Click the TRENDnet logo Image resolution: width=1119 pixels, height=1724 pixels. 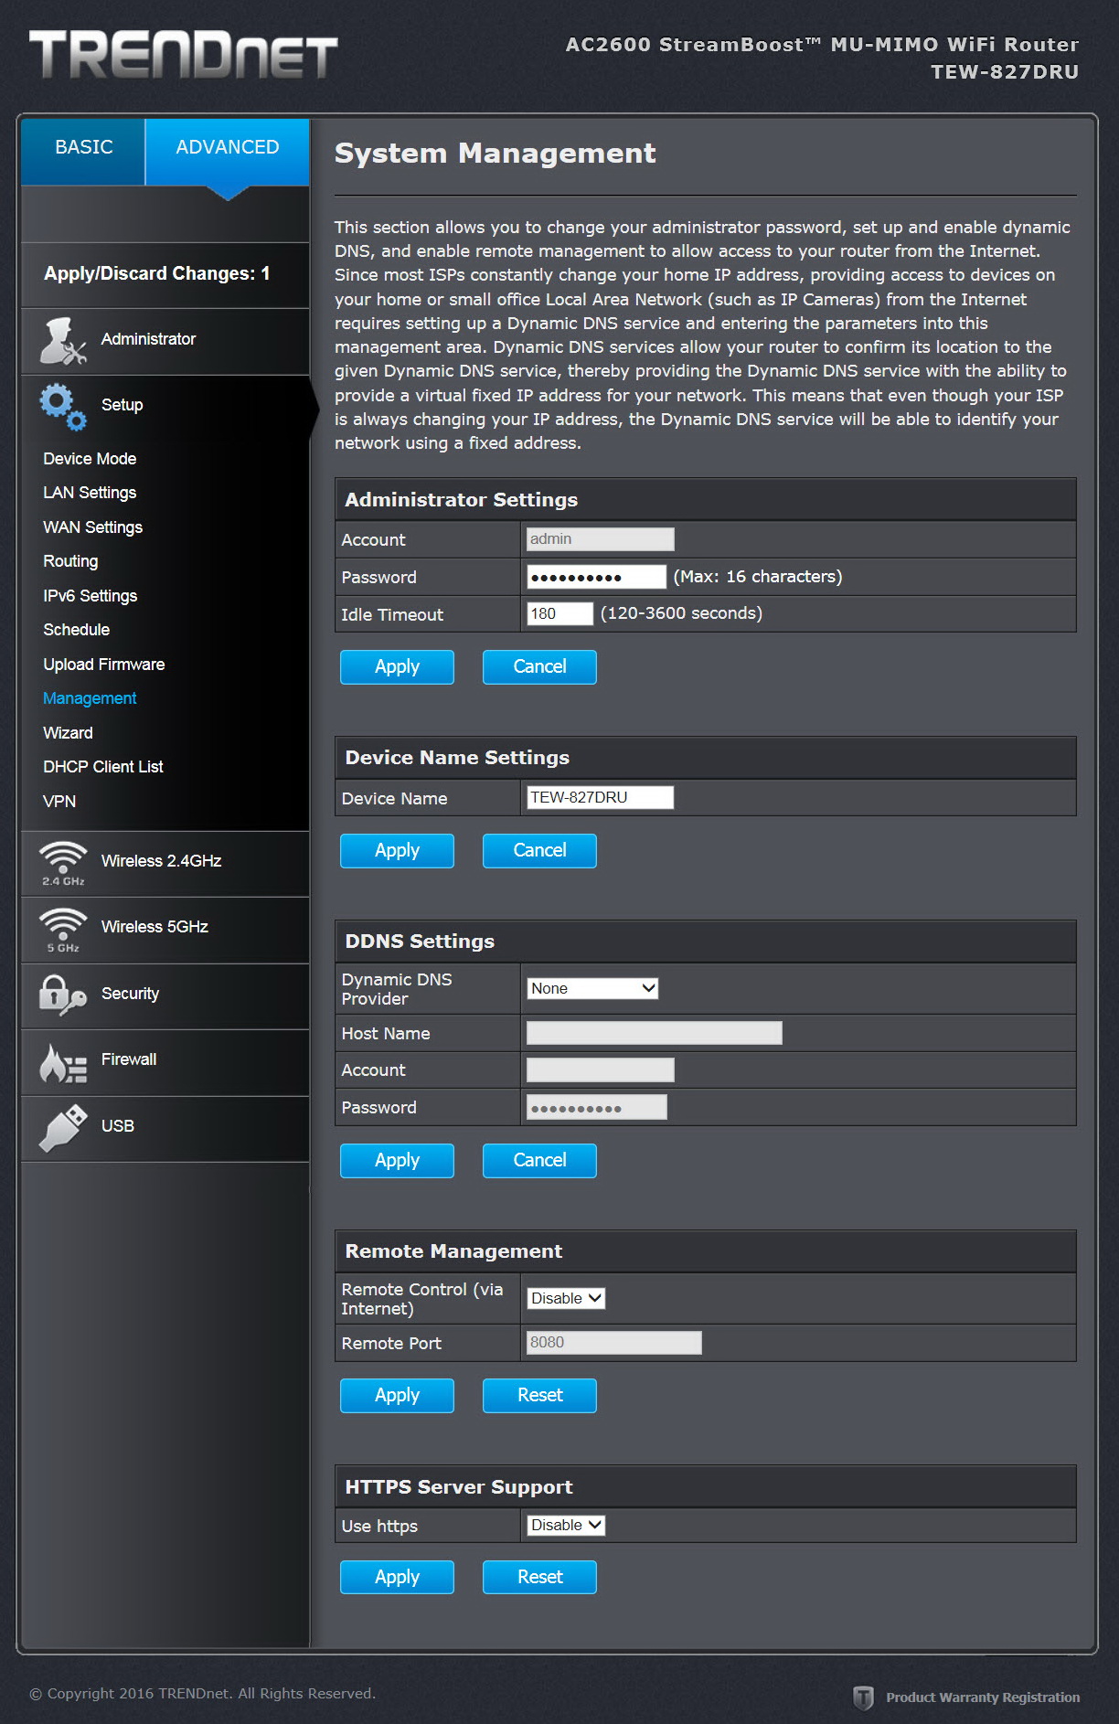[x=184, y=54]
